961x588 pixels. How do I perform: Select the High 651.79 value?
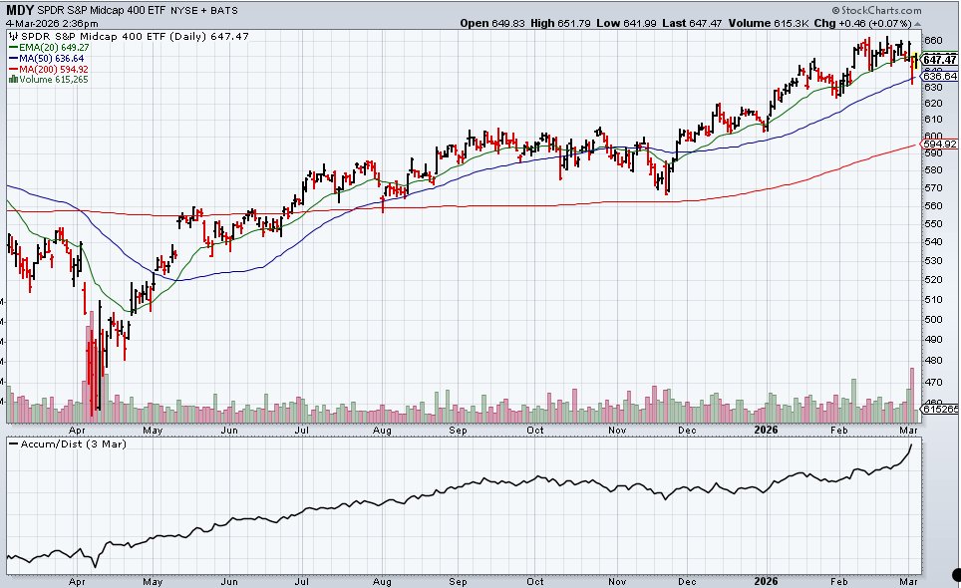[x=561, y=23]
